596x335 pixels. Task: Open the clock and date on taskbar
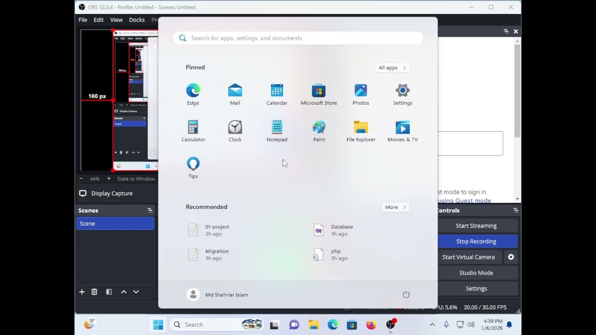[493, 325]
